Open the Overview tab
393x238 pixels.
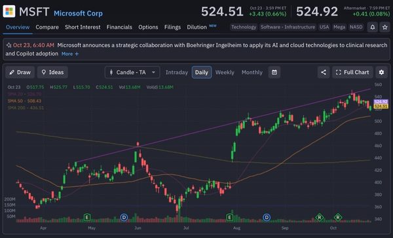point(18,27)
